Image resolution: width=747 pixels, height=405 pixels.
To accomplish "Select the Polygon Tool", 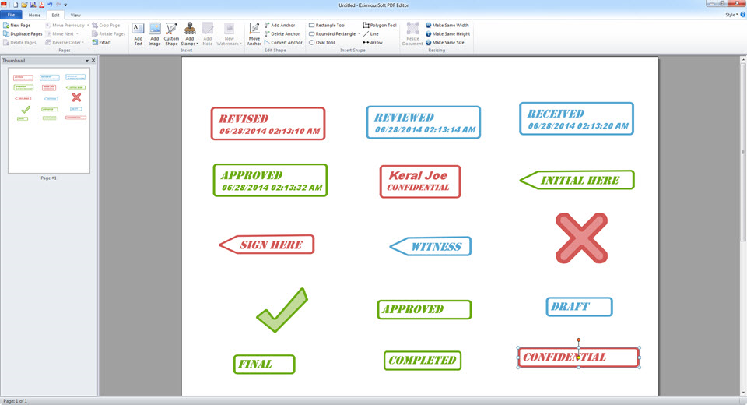I will 380,25.
